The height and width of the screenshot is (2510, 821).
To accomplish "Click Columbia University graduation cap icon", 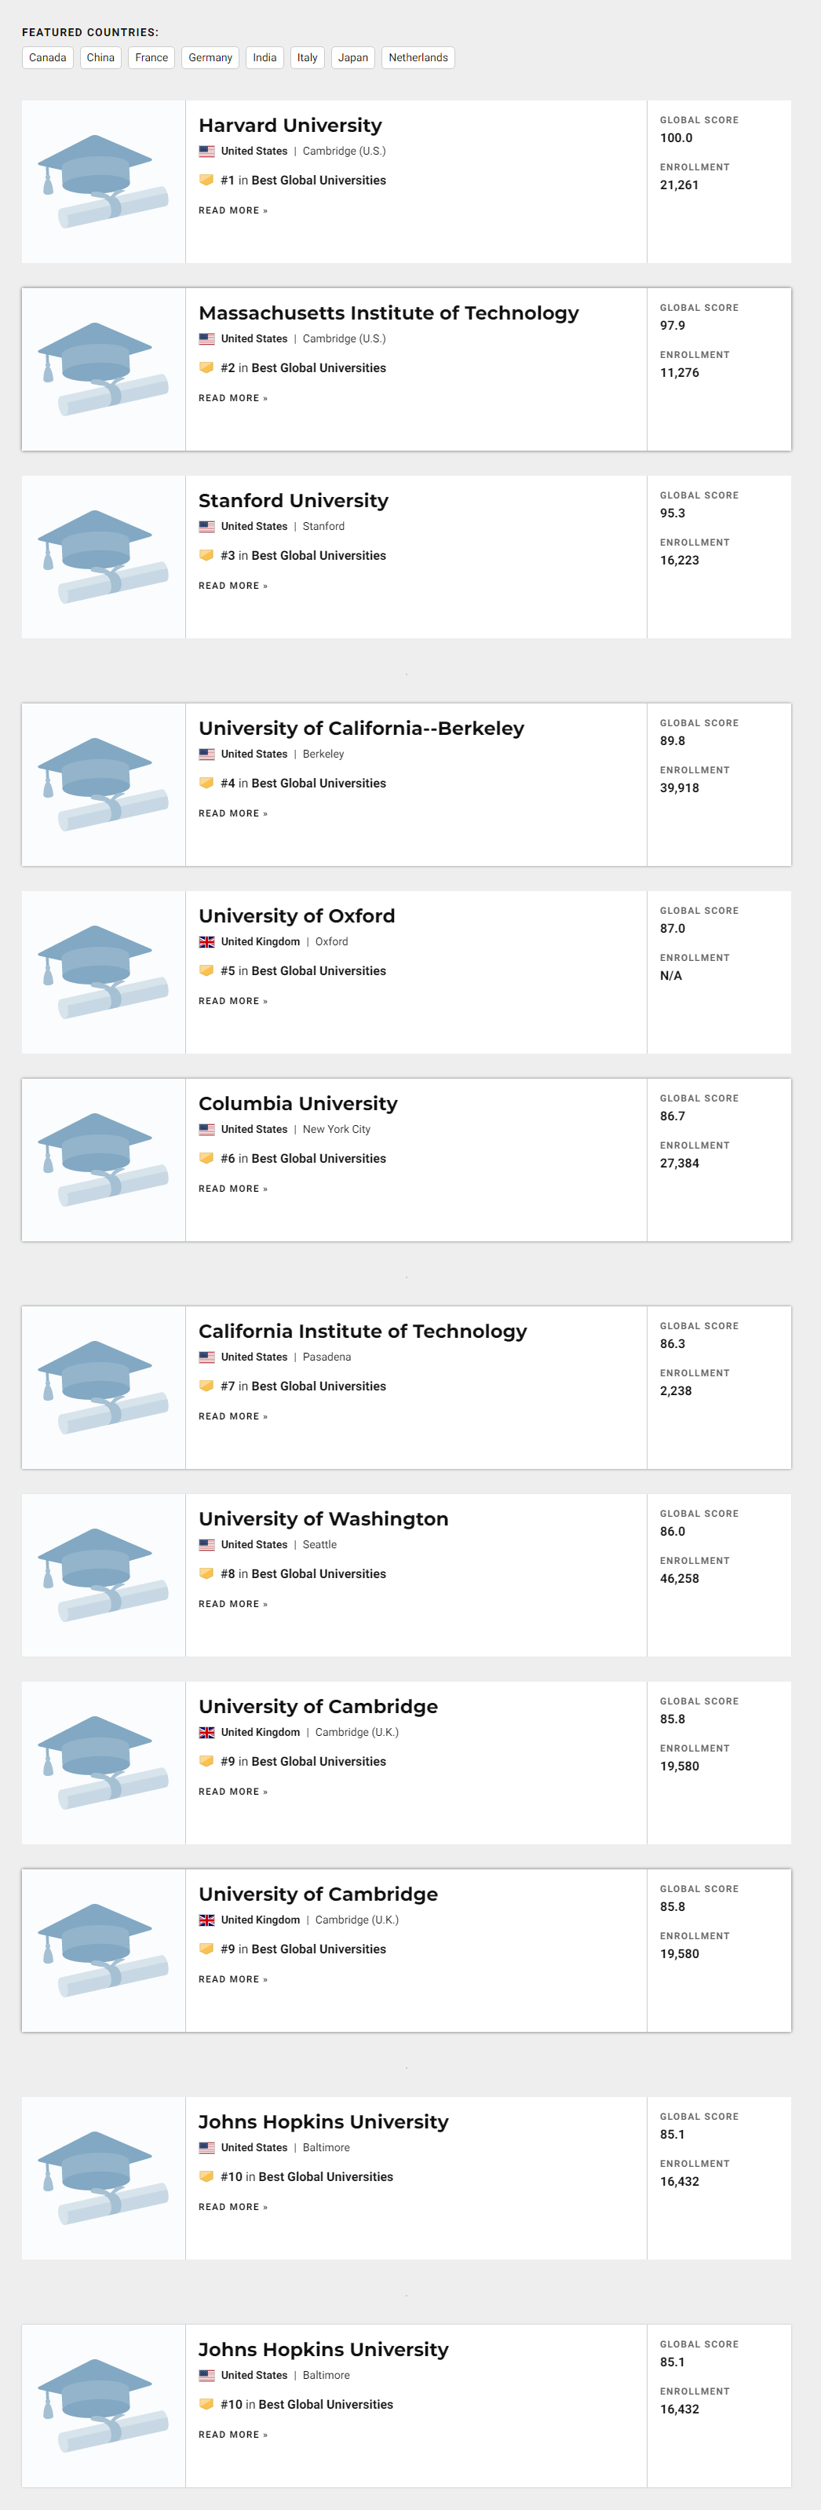I will pyautogui.click(x=104, y=1160).
